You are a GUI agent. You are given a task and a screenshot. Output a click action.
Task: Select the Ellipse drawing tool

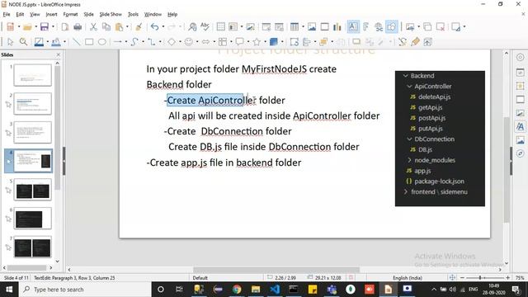coord(101,42)
